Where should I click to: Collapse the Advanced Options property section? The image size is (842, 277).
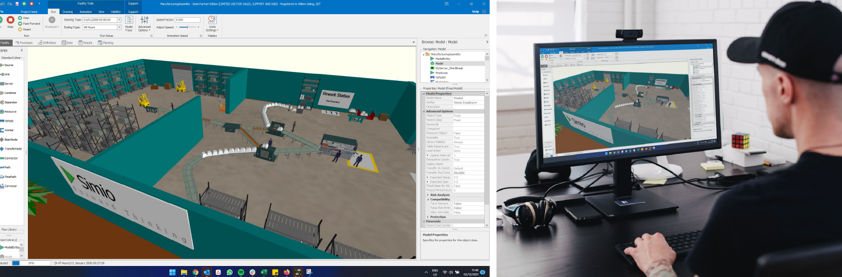tap(424, 111)
